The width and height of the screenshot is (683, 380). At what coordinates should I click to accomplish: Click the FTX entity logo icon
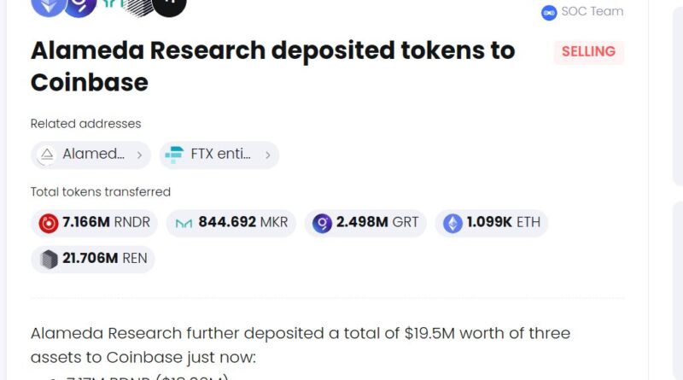[175, 155]
